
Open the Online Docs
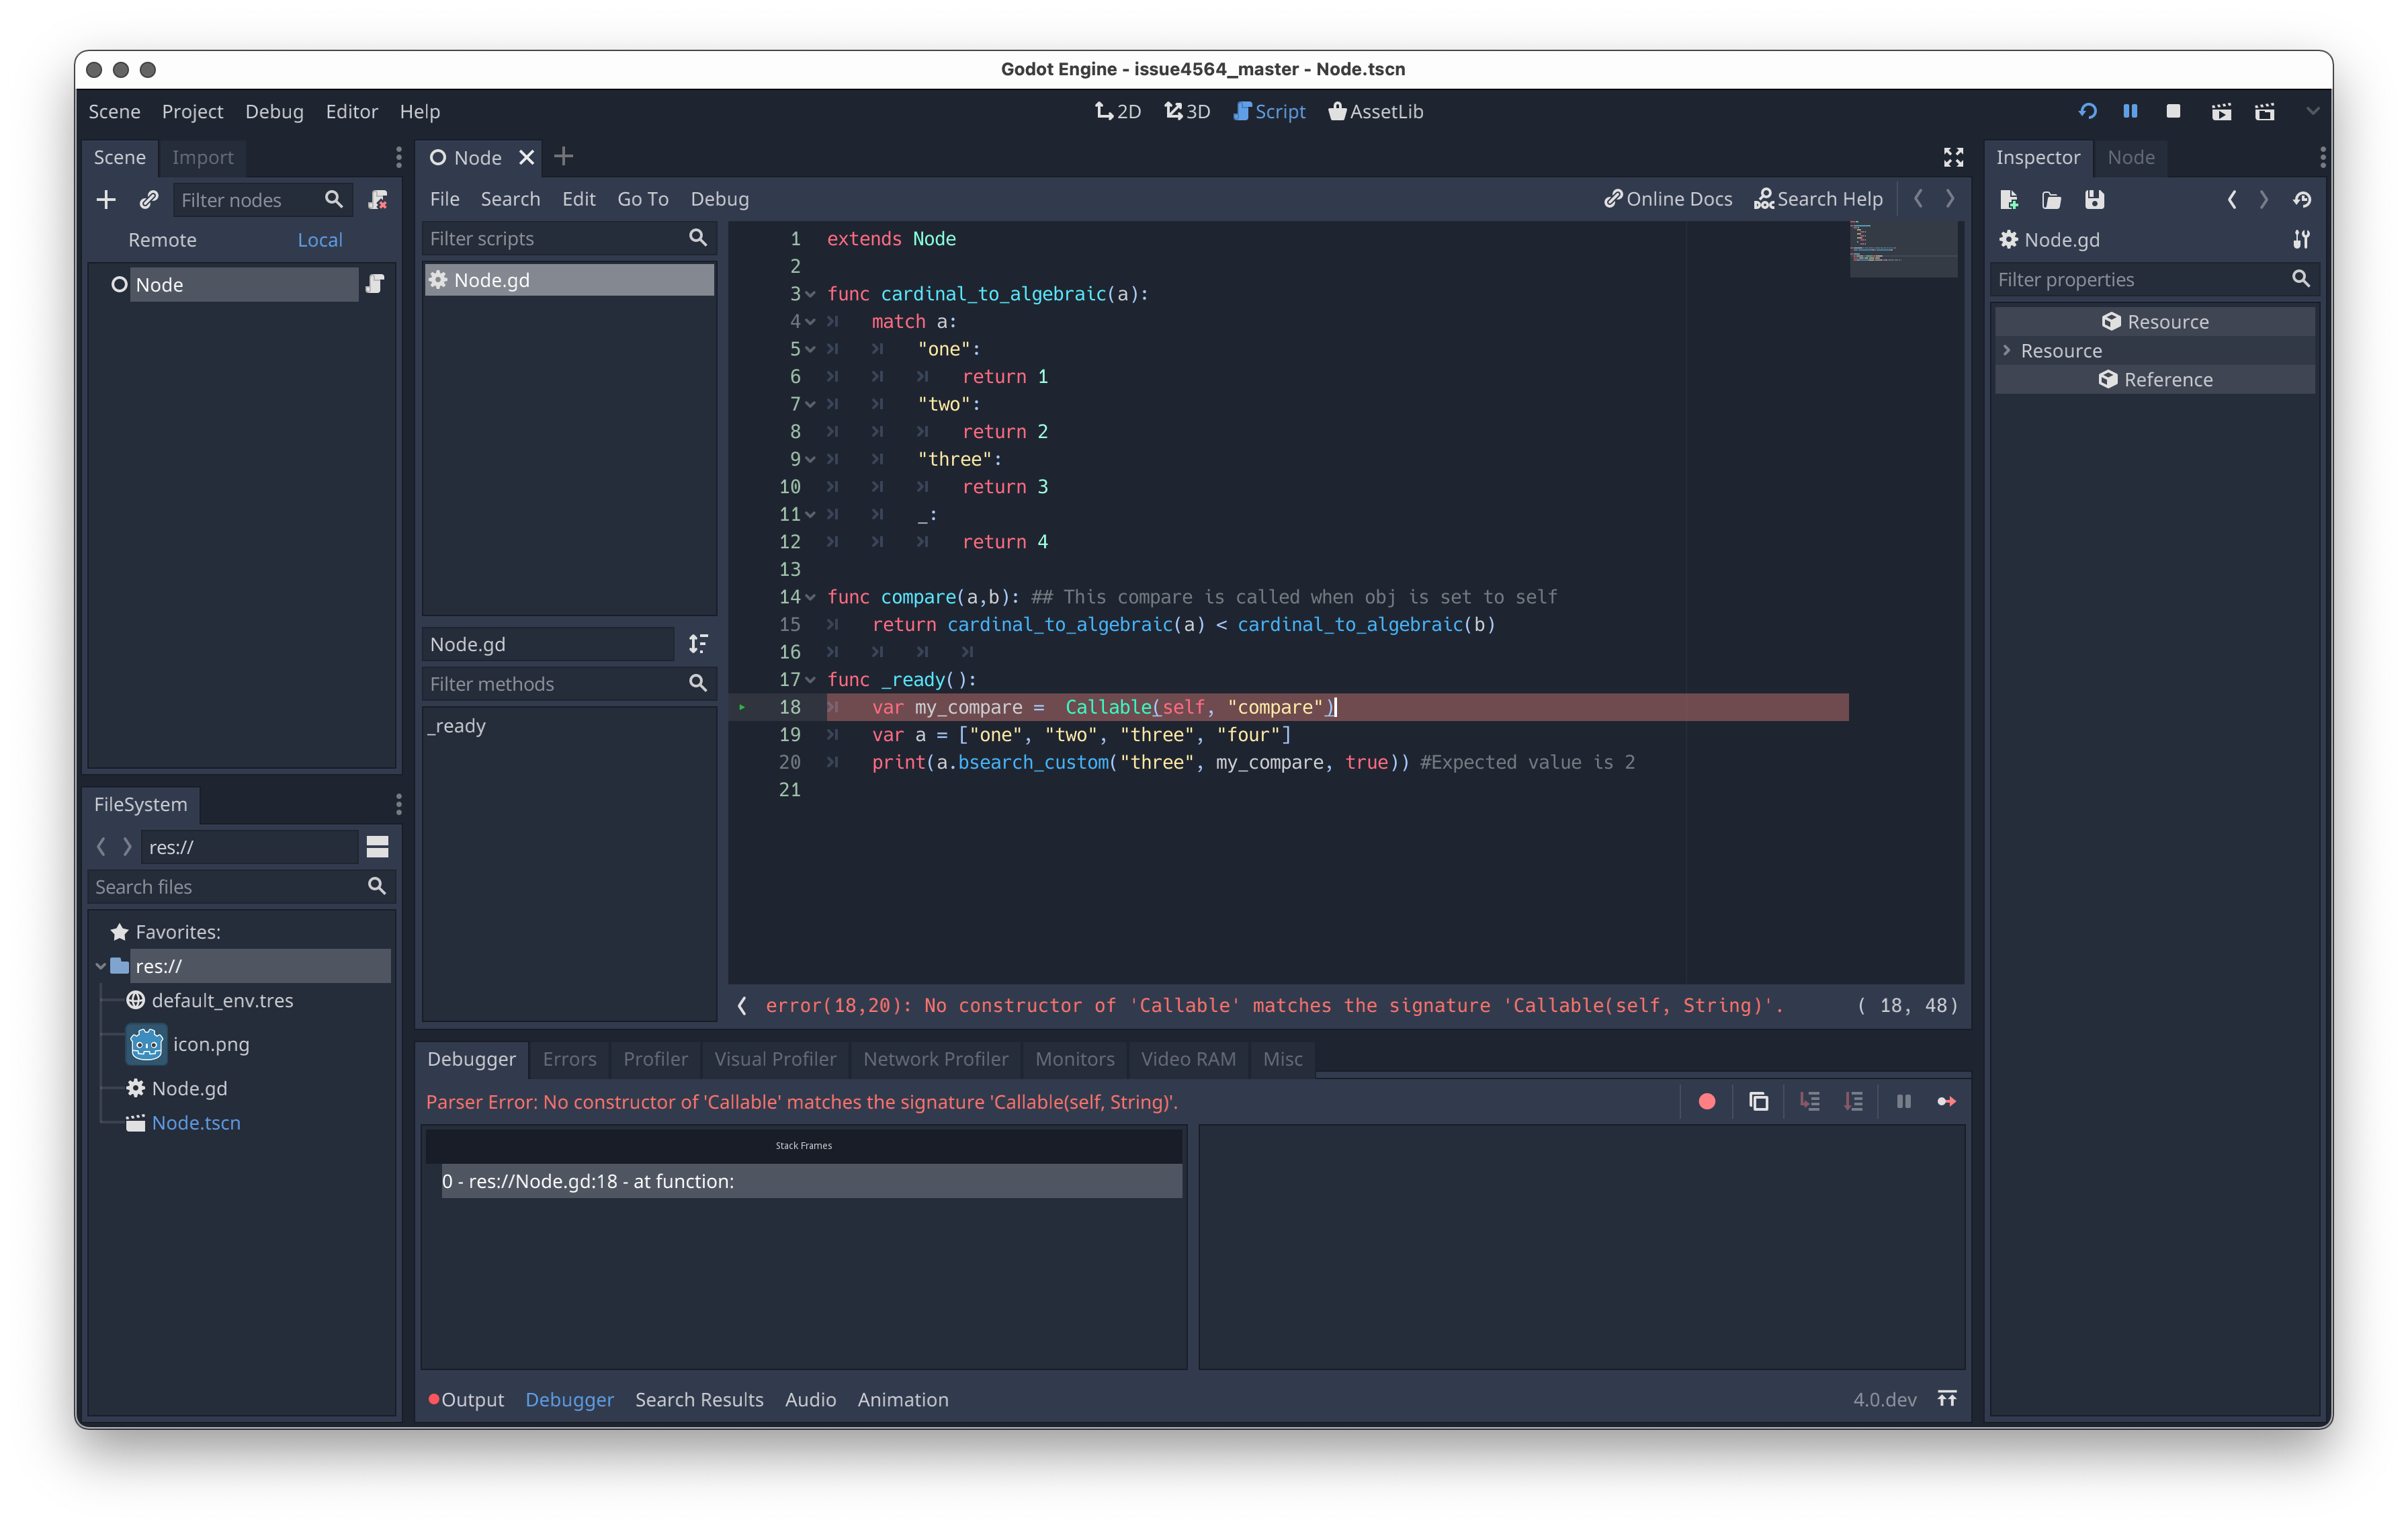click(x=1667, y=198)
